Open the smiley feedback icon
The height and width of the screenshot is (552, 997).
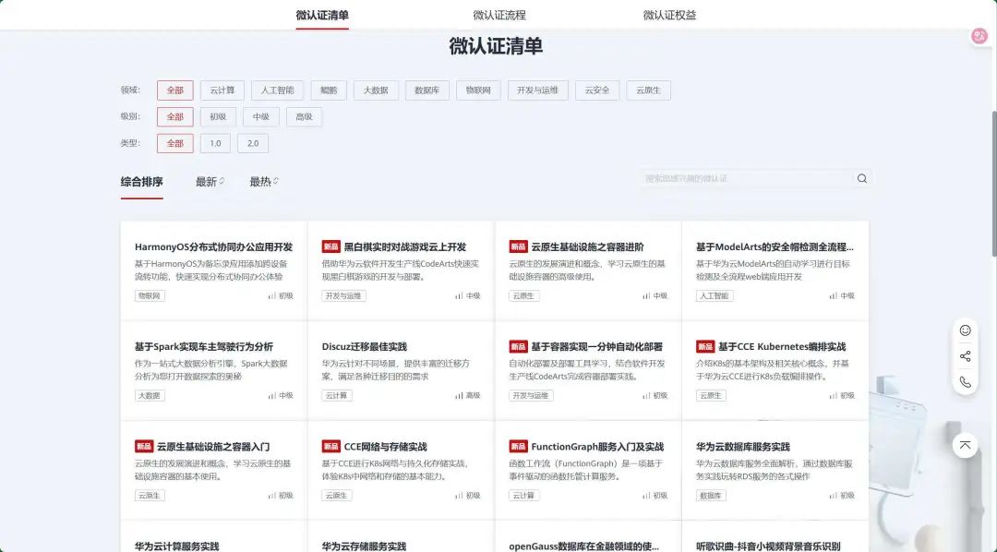(966, 330)
